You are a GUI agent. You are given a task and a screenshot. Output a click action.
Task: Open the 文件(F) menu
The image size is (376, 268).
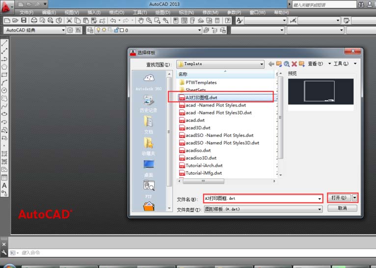tap(27, 12)
